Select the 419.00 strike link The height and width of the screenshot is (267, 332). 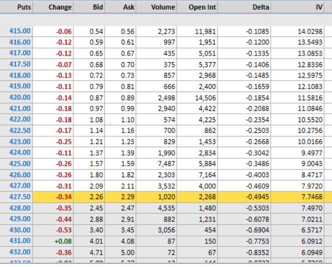click(x=20, y=86)
